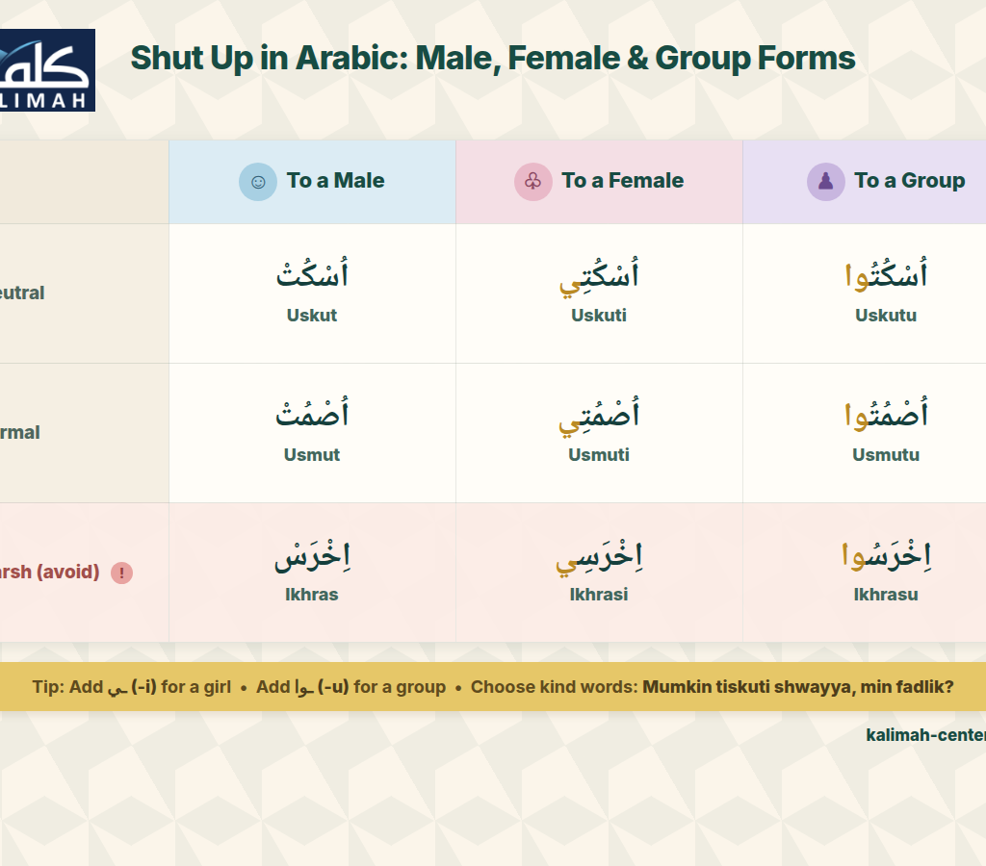Click the Arabic word above Ikhrasi
Screen dimensions: 986x866
tap(599, 557)
